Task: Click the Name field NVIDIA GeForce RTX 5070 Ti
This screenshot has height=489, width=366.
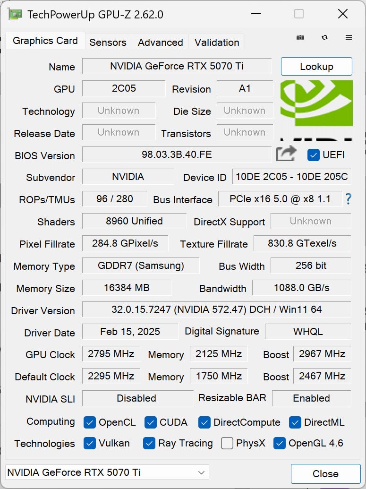Action: (x=177, y=66)
